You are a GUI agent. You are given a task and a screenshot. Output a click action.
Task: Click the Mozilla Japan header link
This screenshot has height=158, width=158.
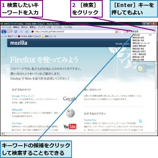pyautogui.click(x=122, y=44)
